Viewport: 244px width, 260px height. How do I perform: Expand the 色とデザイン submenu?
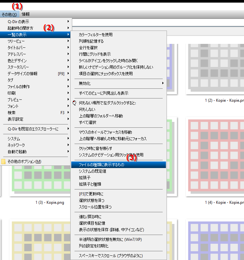tap(35, 60)
